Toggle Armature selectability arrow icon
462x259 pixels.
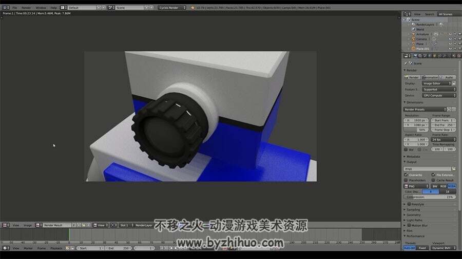pos(455,34)
